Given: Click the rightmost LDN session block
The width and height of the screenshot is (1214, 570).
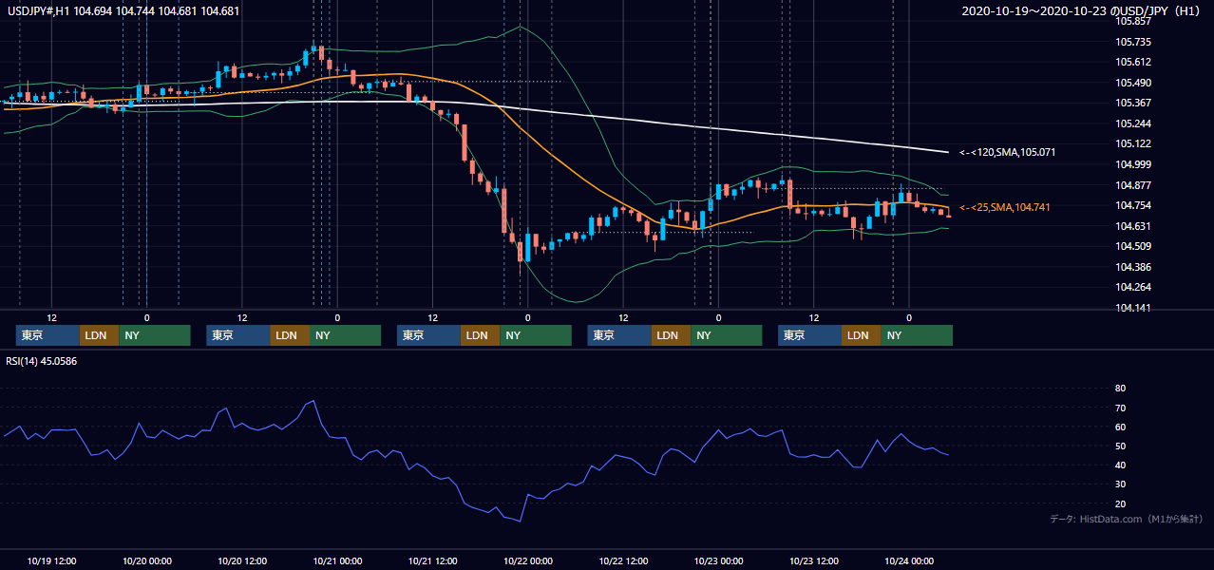Looking at the screenshot, I should point(861,335).
